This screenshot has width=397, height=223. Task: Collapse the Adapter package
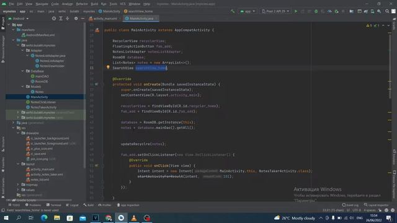coord(23,51)
